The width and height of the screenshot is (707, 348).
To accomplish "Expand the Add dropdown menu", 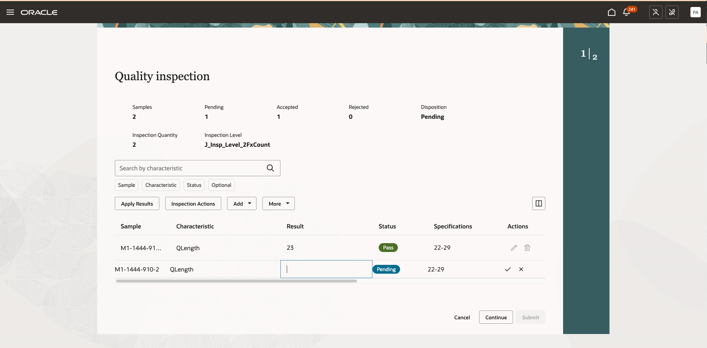I will (242, 203).
